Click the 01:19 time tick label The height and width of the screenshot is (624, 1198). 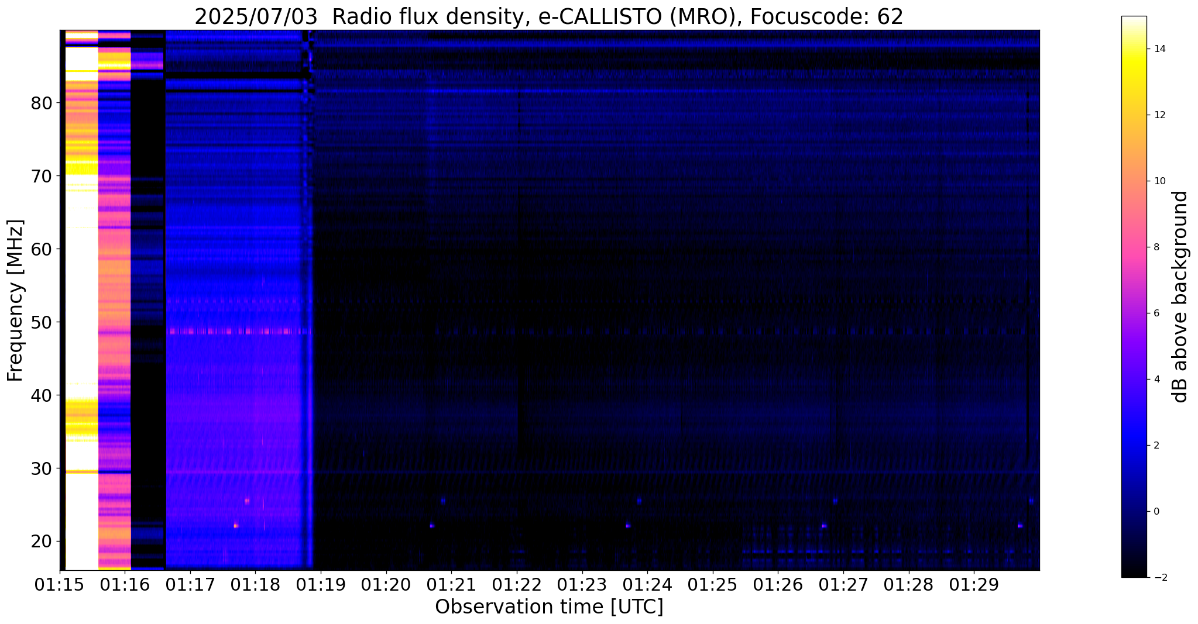tap(321, 584)
